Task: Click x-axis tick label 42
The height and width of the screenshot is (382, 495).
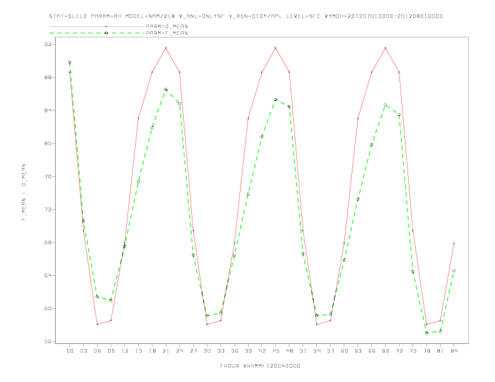Action: [x=262, y=351]
